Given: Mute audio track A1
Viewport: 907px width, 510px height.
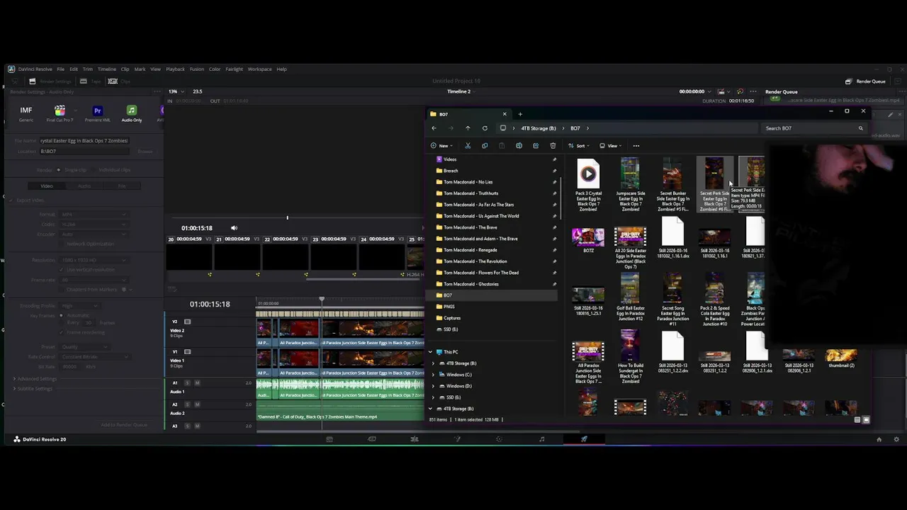Looking at the screenshot, I should point(197,383).
